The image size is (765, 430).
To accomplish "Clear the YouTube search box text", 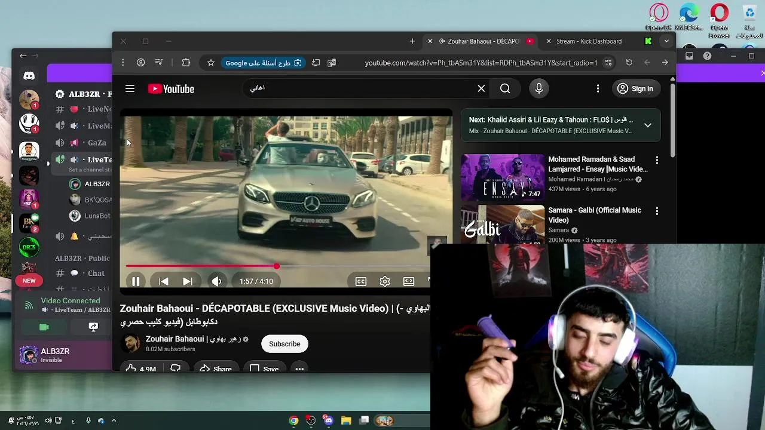I will (x=481, y=88).
